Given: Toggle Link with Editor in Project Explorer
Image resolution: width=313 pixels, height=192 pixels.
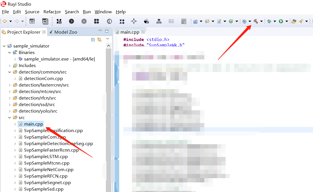Looking at the screenshot, I should [99, 40].
